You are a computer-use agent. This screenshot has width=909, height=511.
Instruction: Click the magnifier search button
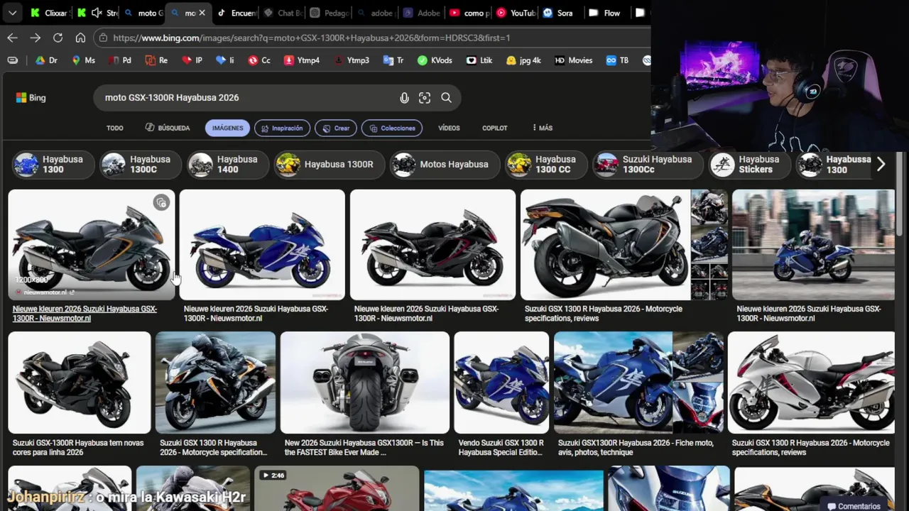point(446,98)
